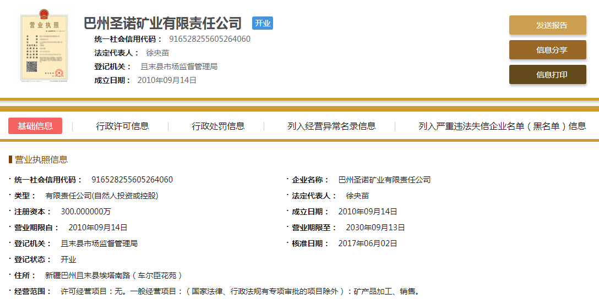The image size is (599, 305).
Task: Click the legal representative name in header
Action: (157, 53)
